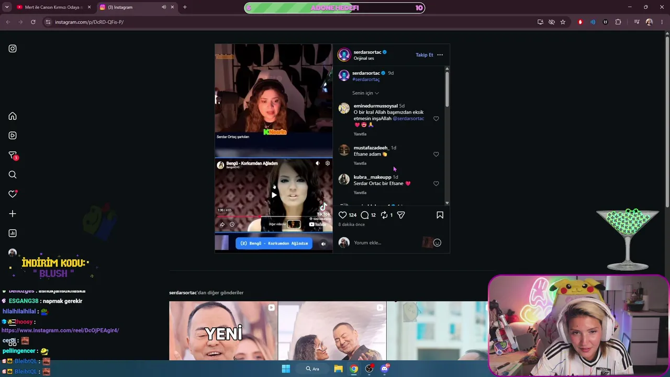This screenshot has width=670, height=377.
Task: Open mustafazadeeh_ profile from comment
Action: (371, 148)
